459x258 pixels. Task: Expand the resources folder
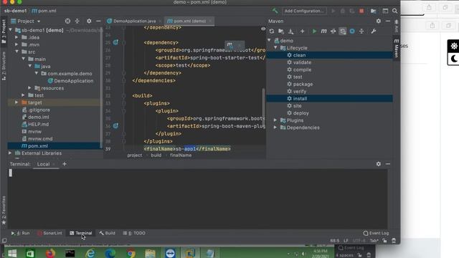tap(29, 87)
